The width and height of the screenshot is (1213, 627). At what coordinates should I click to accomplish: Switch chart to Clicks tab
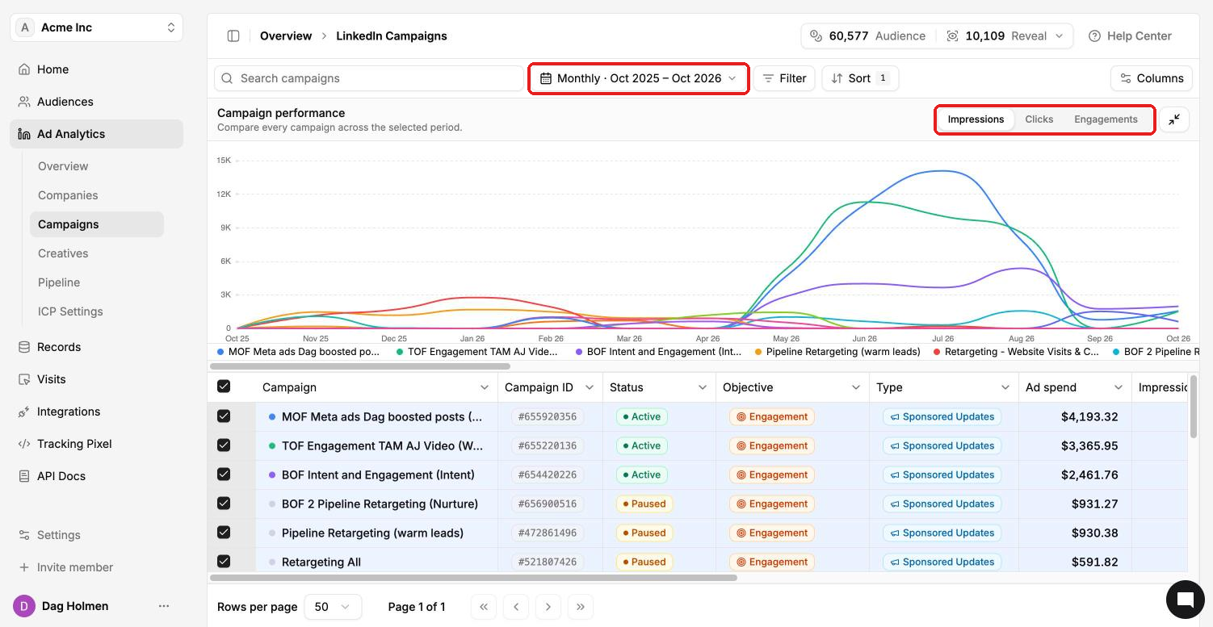click(1039, 119)
